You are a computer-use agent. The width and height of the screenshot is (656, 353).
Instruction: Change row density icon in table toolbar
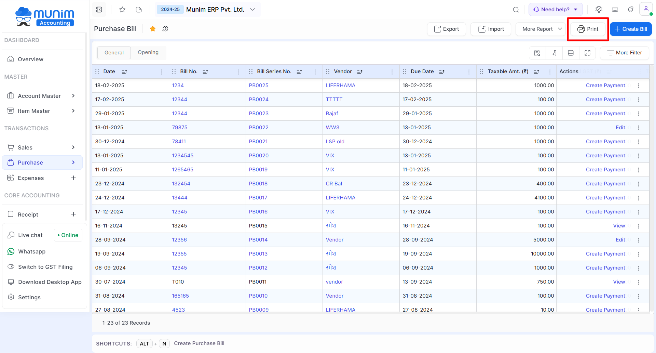[x=571, y=53]
